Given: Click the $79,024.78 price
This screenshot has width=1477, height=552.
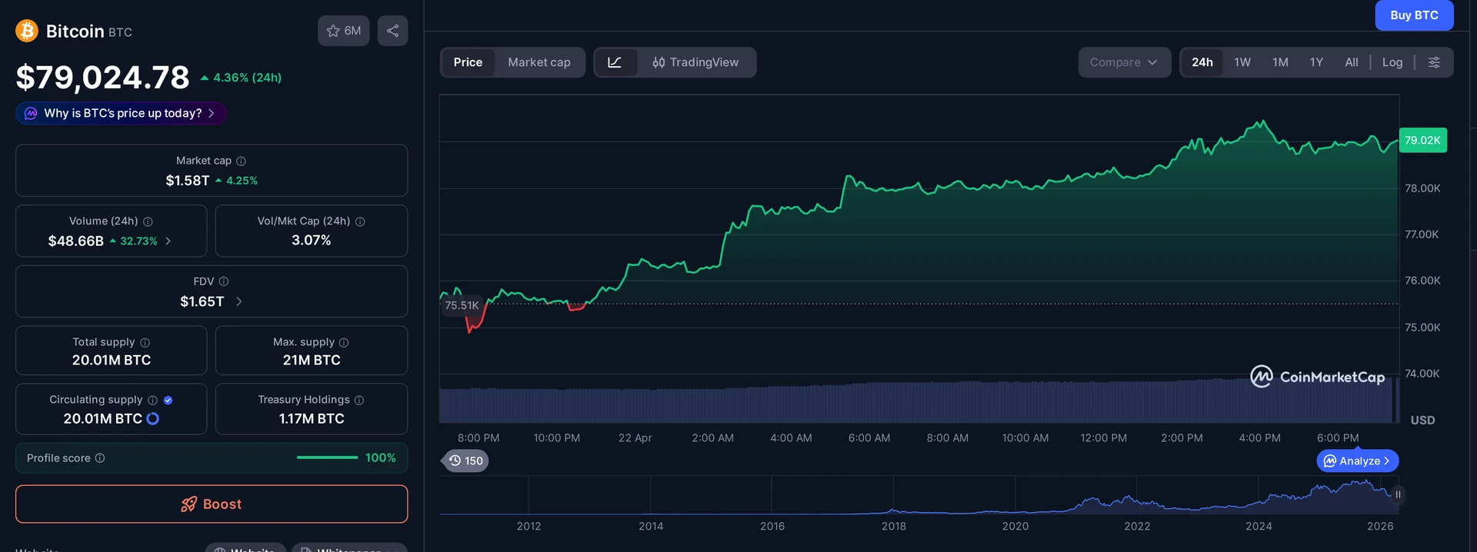Looking at the screenshot, I should point(102,78).
